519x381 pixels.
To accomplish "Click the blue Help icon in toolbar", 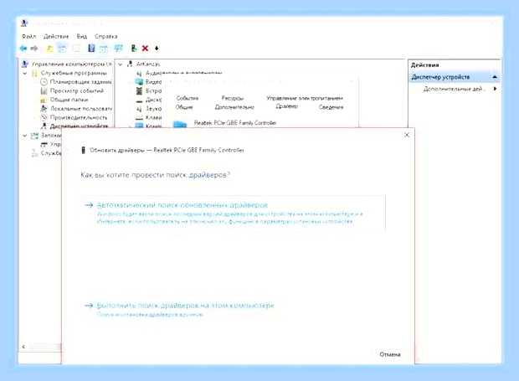I will coord(91,49).
